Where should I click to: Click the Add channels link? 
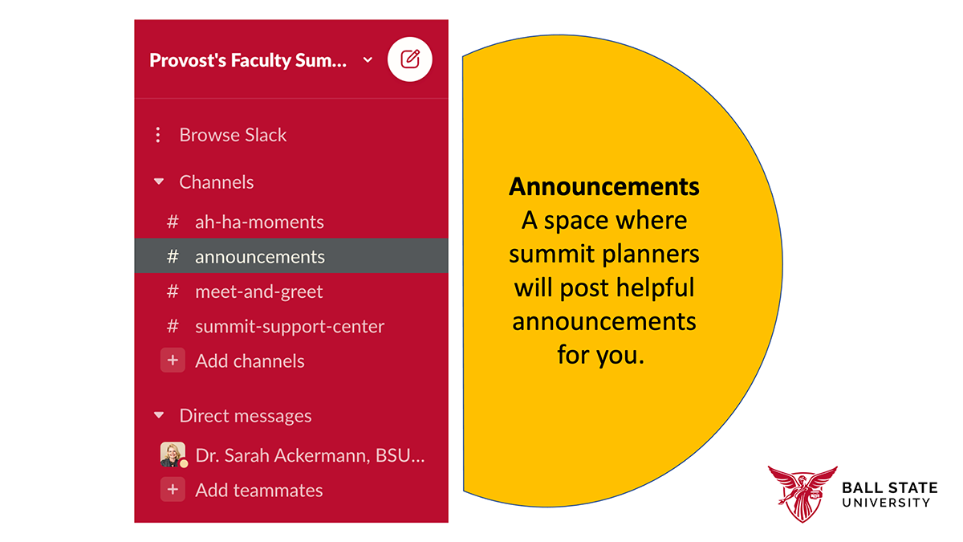tap(250, 361)
